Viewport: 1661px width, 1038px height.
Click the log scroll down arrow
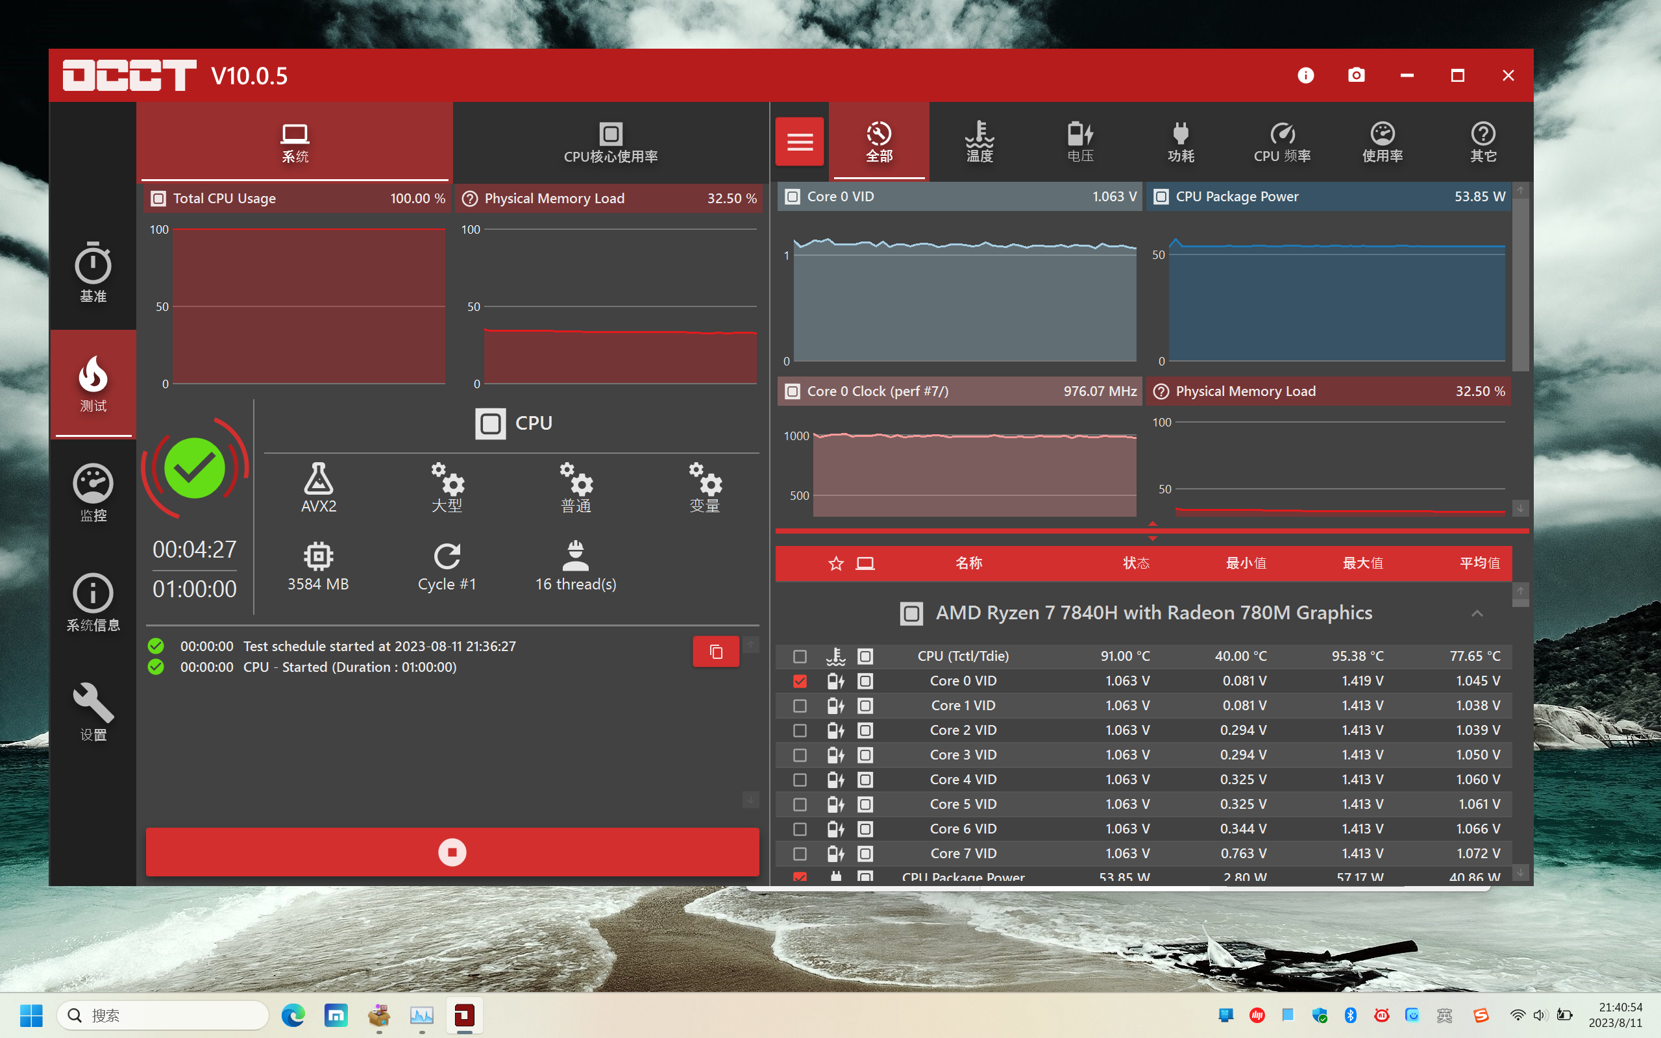coord(751,800)
